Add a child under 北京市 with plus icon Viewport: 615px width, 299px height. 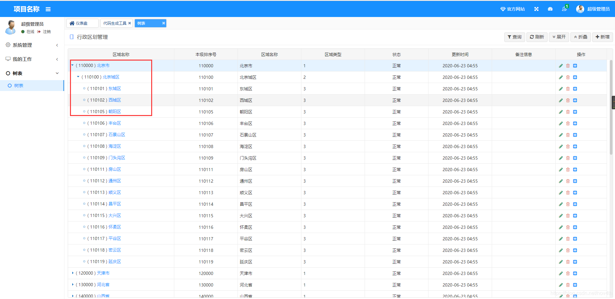pyautogui.click(x=575, y=66)
